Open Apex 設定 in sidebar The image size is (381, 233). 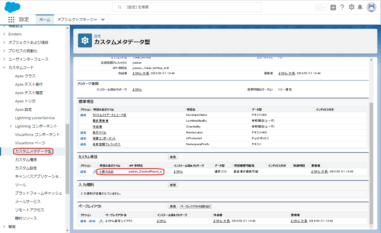click(x=23, y=109)
